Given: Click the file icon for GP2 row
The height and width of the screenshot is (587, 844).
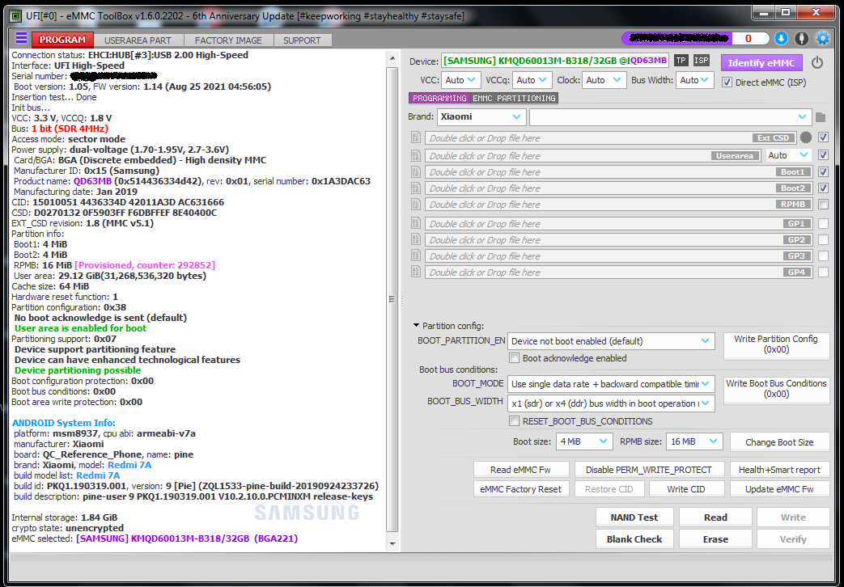Looking at the screenshot, I should click(416, 239).
